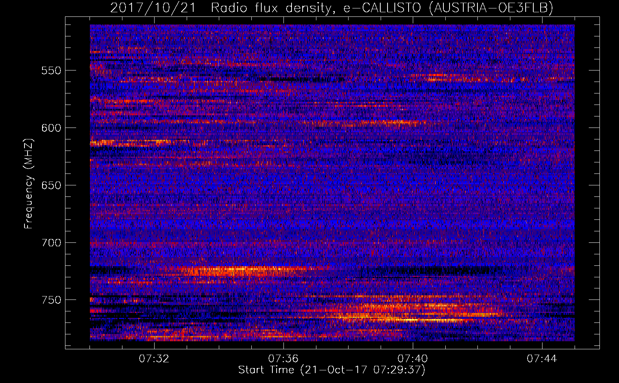Click the 550 frequency tick label
Screen dimensions: 619x383
(51, 70)
